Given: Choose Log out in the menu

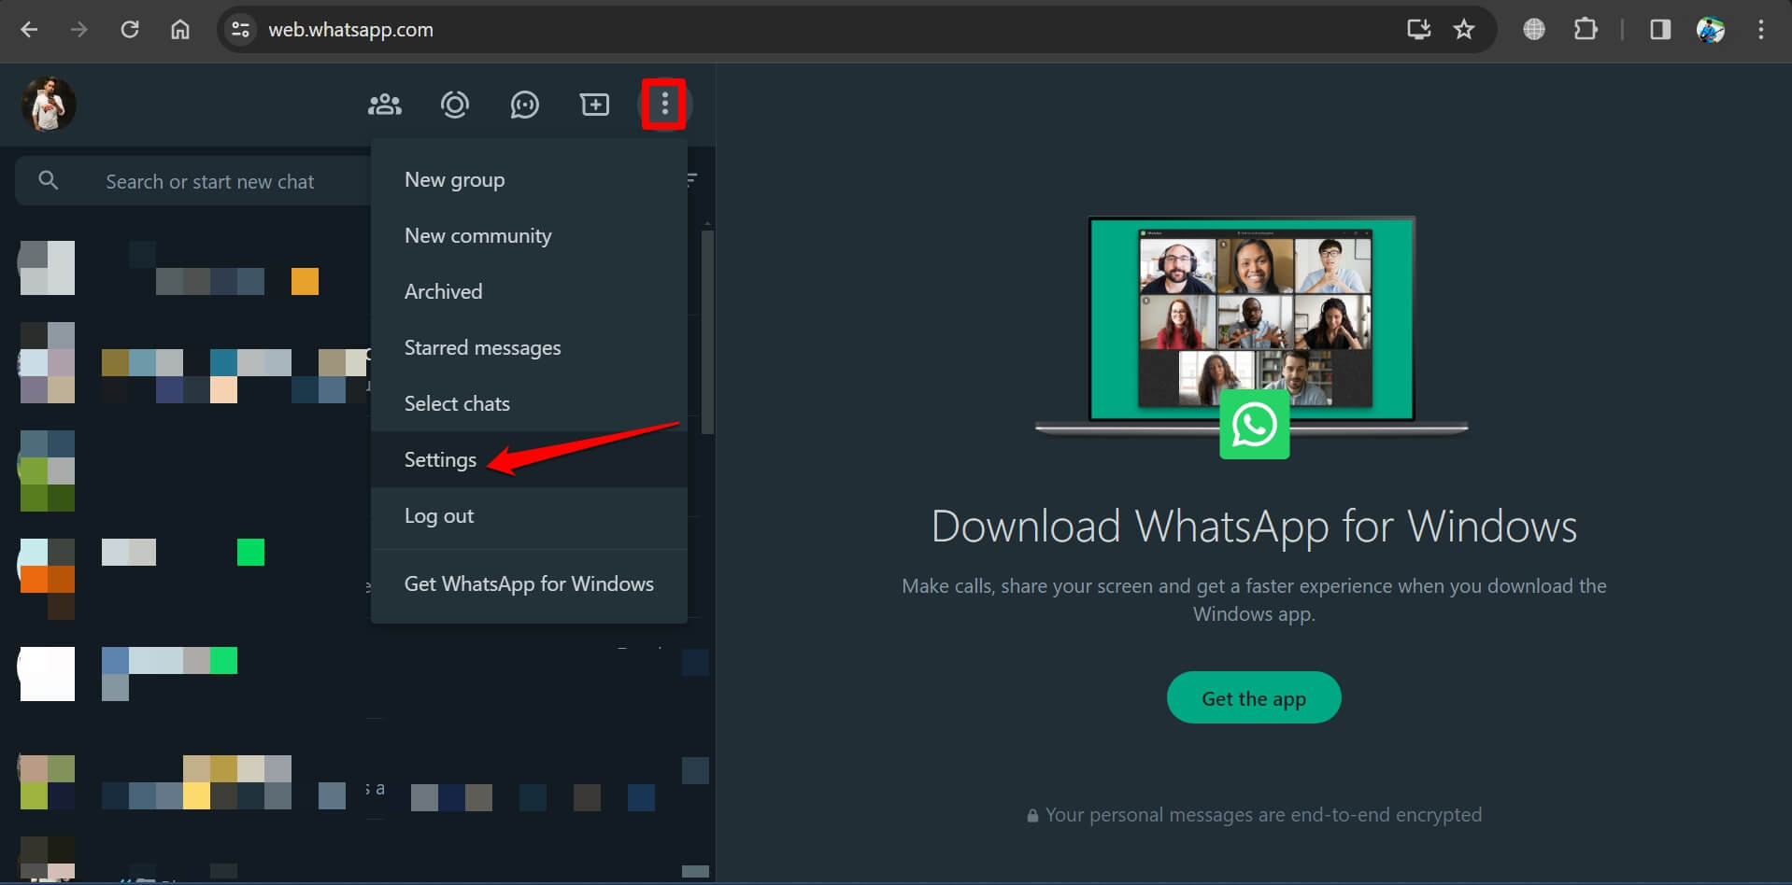Looking at the screenshot, I should click(x=529, y=515).
